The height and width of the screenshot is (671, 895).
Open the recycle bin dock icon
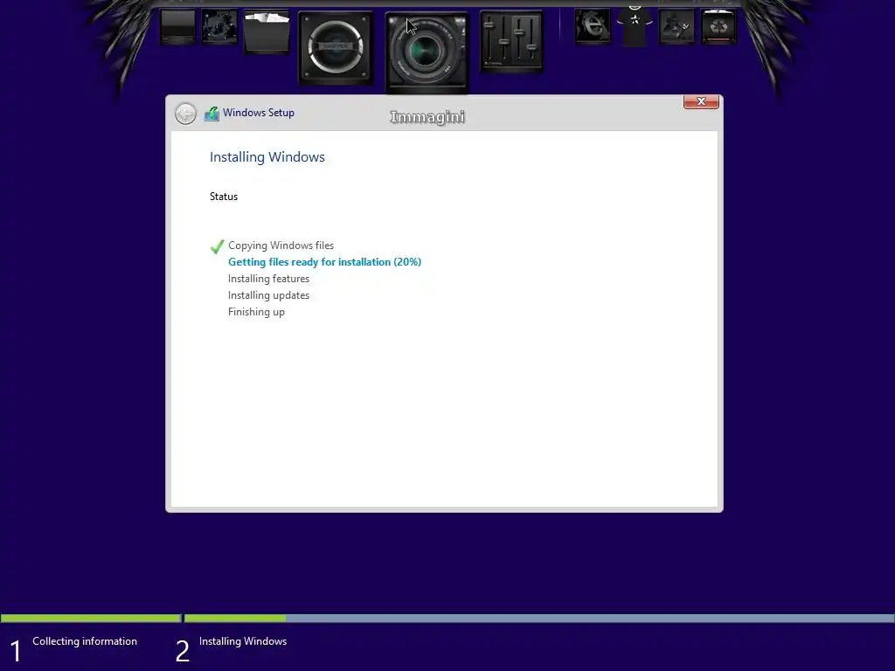[718, 25]
